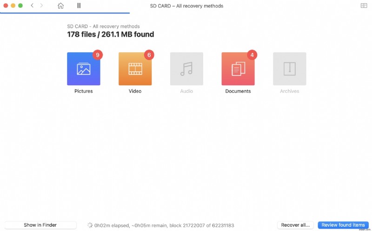This screenshot has height=231, width=372.
Task: Minimize the window with the yellow button
Action: 13,6
